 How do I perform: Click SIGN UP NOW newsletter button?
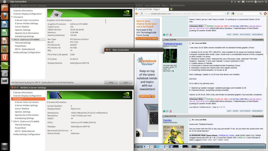click(x=147, y=96)
